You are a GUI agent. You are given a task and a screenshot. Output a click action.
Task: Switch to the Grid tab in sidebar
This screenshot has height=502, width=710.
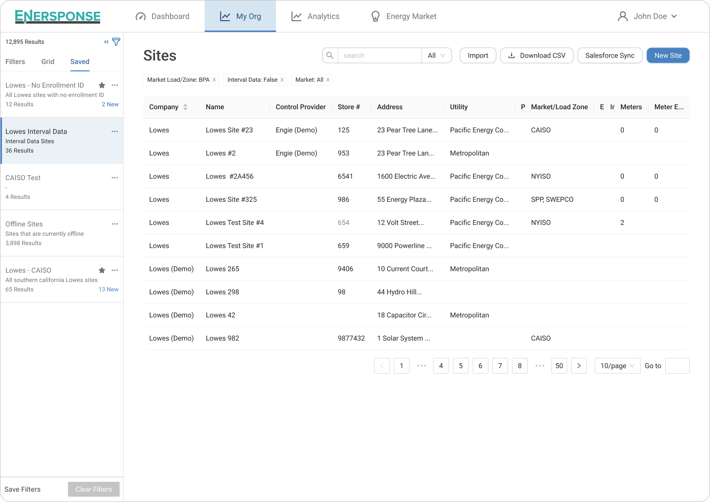pos(48,62)
